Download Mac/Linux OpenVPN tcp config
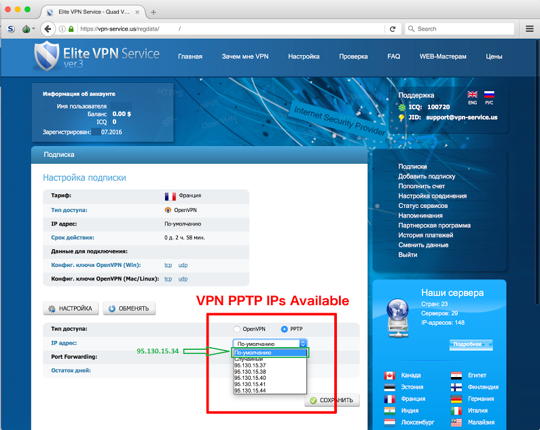This screenshot has height=430, width=540. point(168,279)
